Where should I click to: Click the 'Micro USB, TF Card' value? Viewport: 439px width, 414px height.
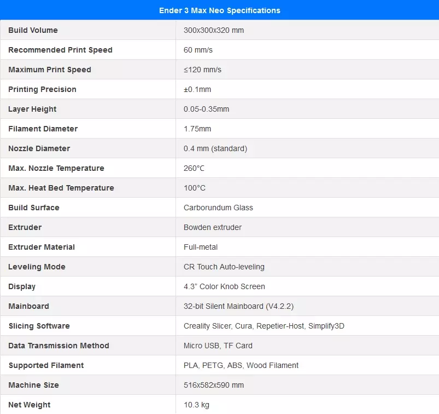pyautogui.click(x=218, y=346)
